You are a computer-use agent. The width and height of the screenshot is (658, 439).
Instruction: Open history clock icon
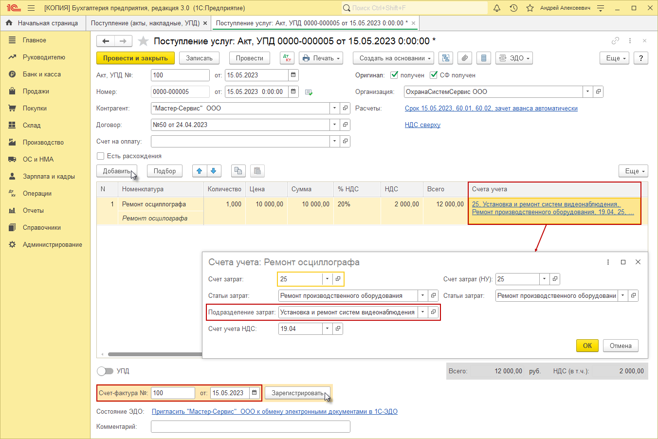tap(513, 8)
